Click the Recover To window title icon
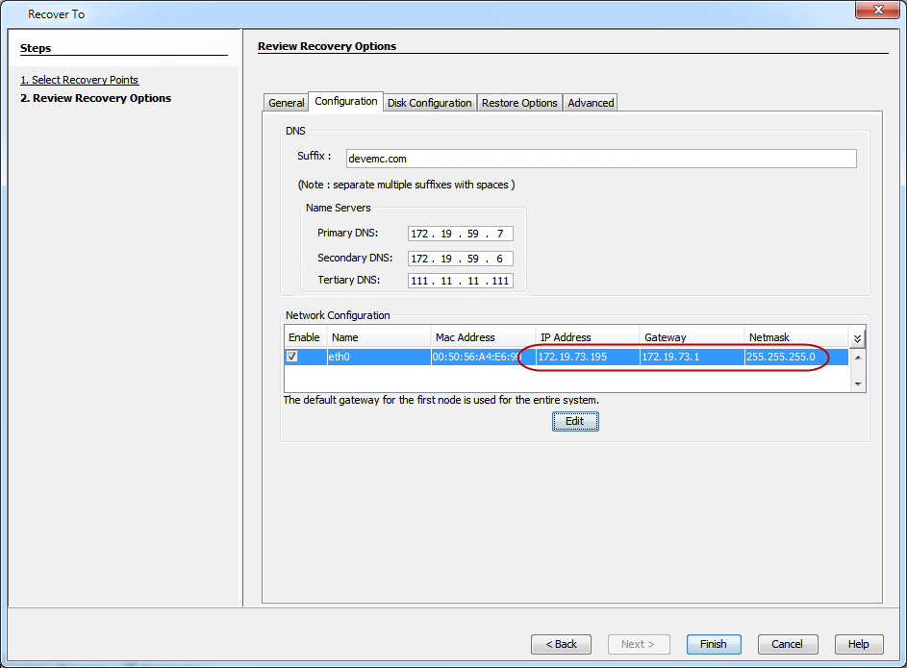 pyautogui.click(x=15, y=14)
